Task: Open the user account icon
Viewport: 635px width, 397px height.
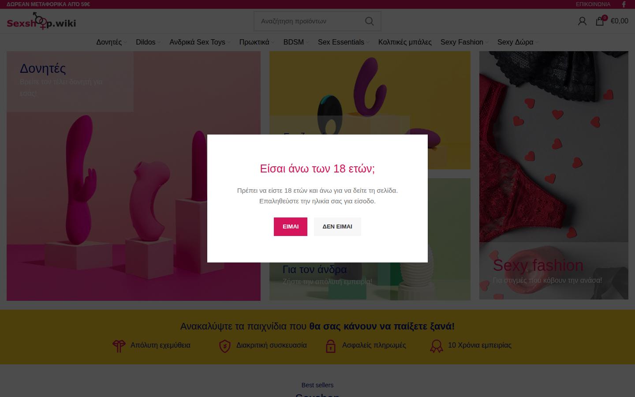Action: pos(582,21)
